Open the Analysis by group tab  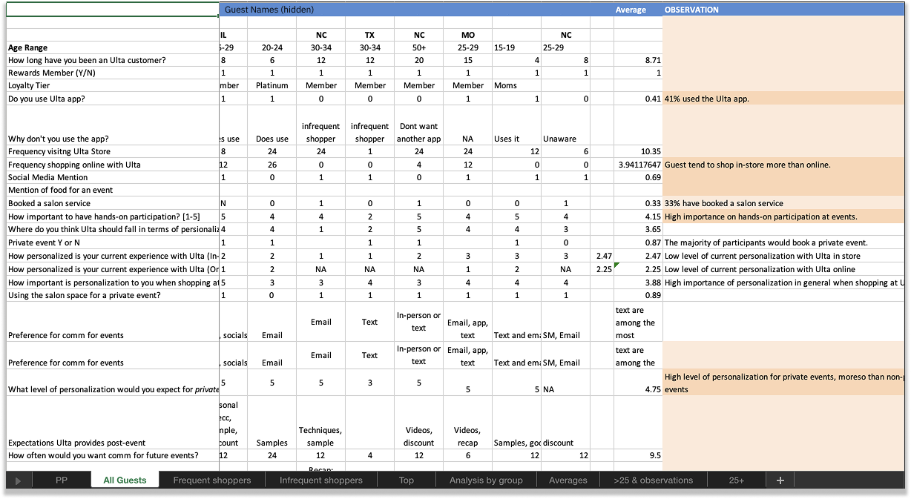pyautogui.click(x=485, y=480)
